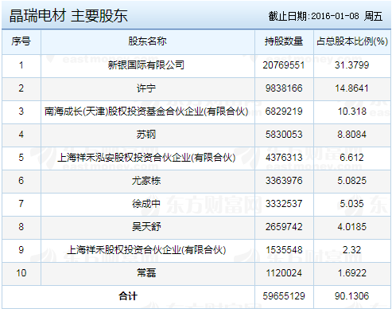Select shareholder 常磊
The height and width of the screenshot is (309, 392).
point(146,273)
